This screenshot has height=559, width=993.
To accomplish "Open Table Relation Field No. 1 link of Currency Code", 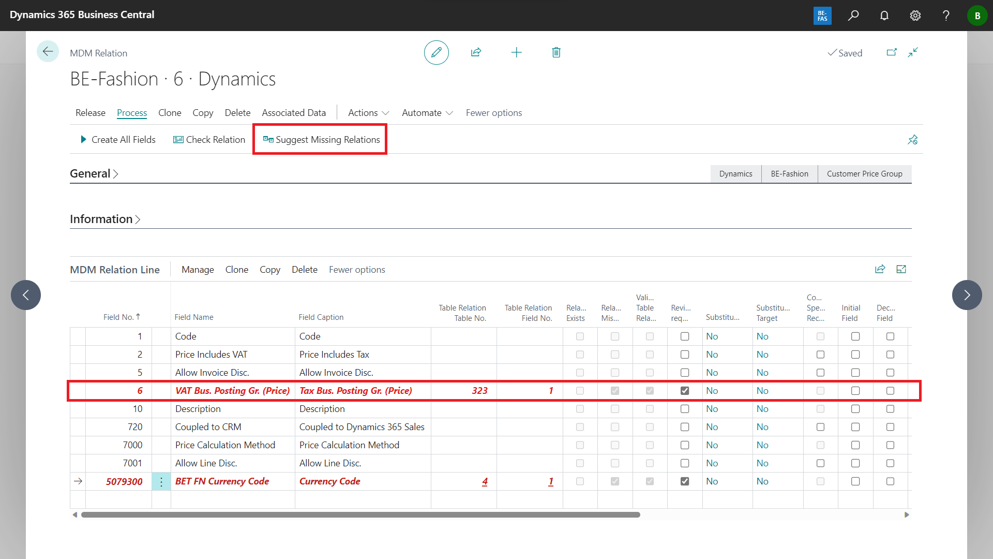I will [x=551, y=481].
